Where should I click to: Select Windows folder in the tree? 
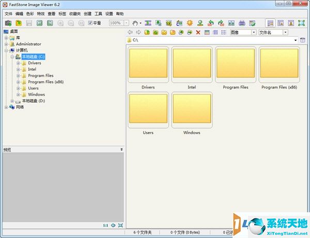[x=36, y=94]
